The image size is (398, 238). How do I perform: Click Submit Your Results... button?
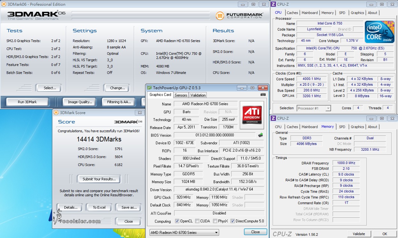[x=99, y=179]
